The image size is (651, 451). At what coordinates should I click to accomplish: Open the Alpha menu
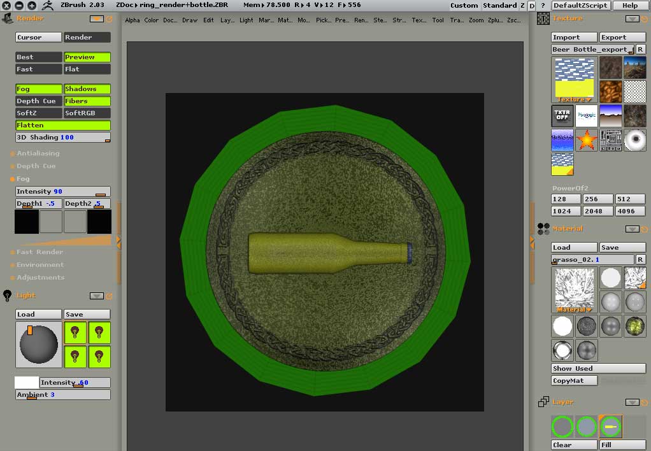point(132,20)
